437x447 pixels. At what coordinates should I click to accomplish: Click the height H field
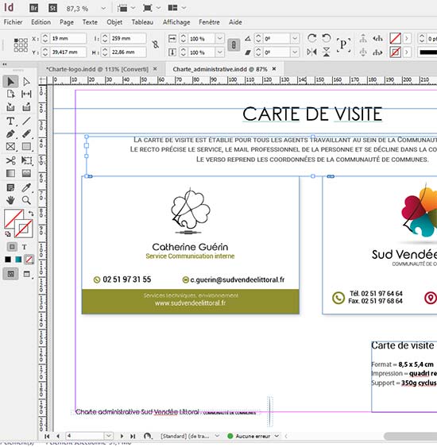(x=128, y=52)
